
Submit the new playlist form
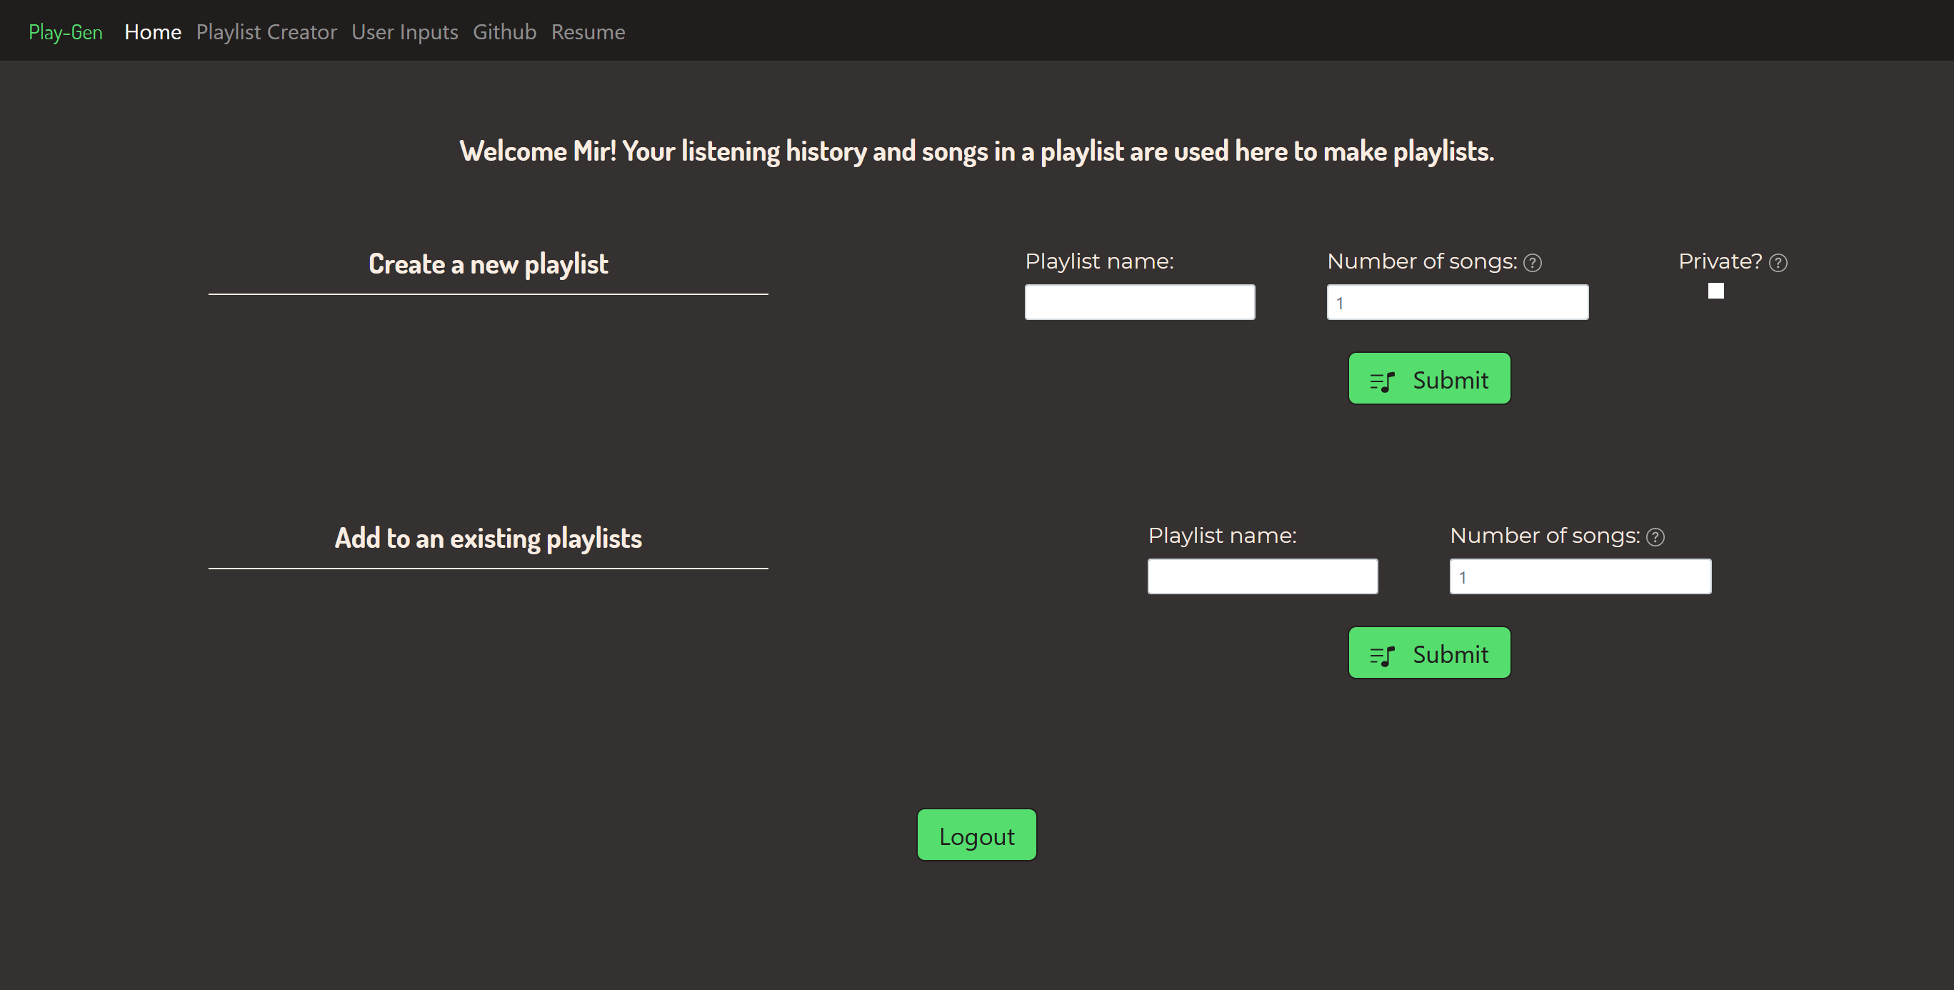1429,379
